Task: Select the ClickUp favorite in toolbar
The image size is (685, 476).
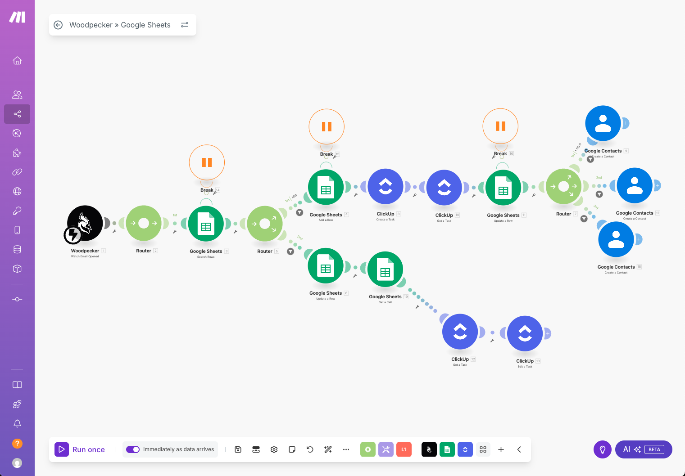Action: tap(465, 449)
